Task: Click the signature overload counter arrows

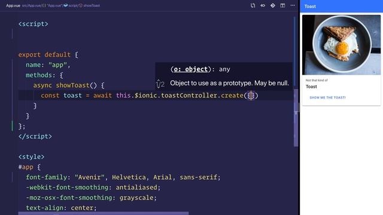Action: point(160,84)
